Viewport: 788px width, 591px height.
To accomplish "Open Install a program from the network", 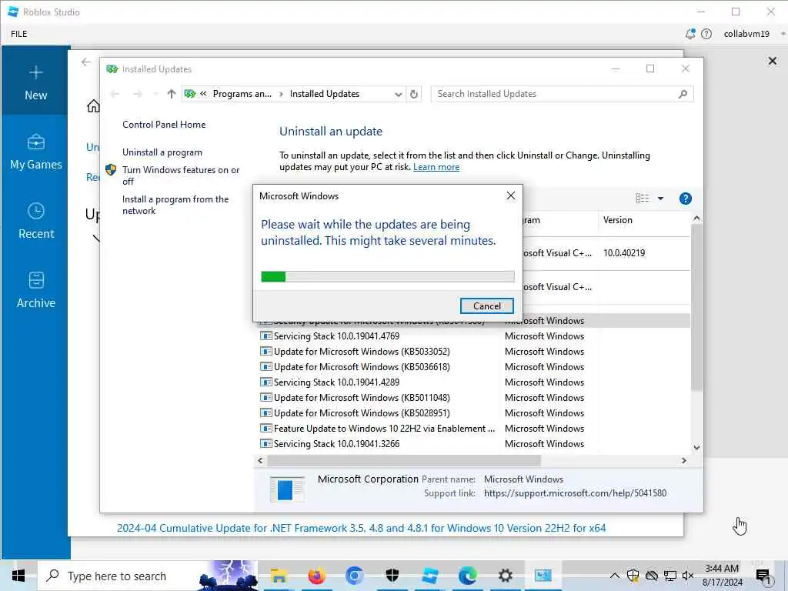I will coord(175,205).
